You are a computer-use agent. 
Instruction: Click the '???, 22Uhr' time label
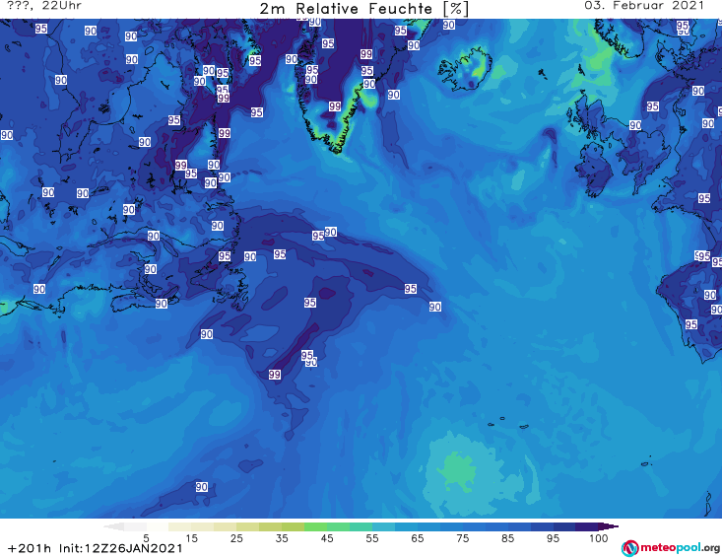click(44, 6)
